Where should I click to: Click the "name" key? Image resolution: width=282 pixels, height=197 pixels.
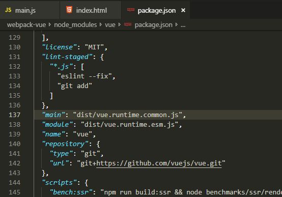[53, 134]
